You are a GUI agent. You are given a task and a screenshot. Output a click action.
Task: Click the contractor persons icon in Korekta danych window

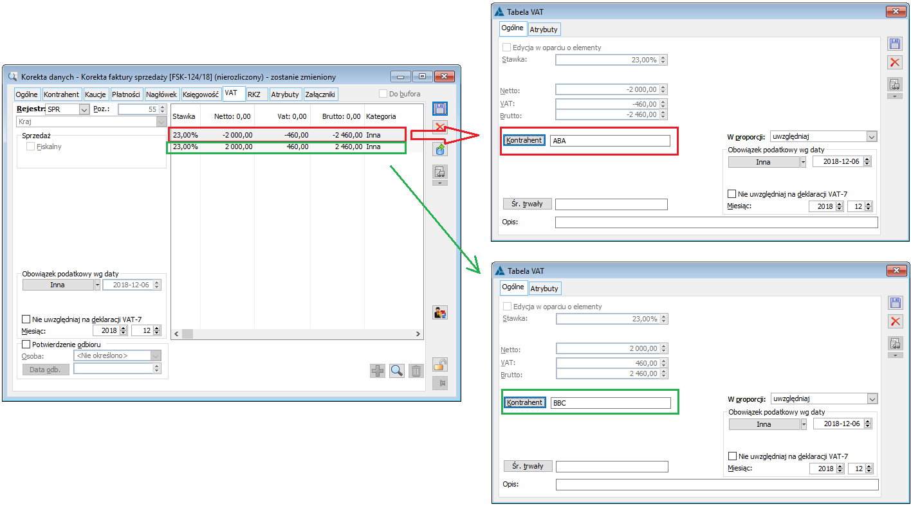pyautogui.click(x=441, y=313)
